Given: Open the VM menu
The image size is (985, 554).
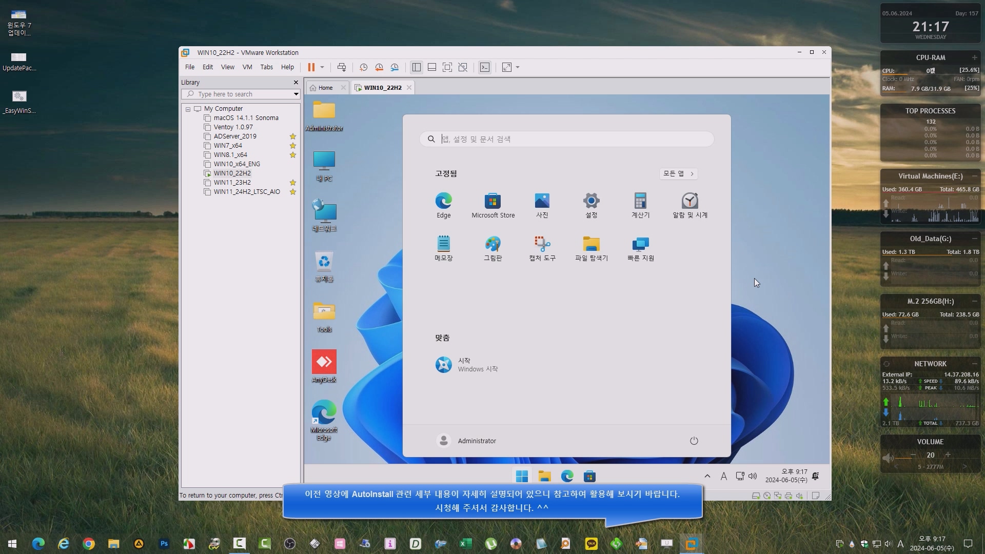Looking at the screenshot, I should point(247,67).
